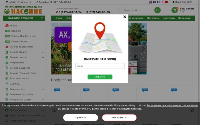Expand the Саженцы роз submenu arrow
The image size is (200, 125).
click(43, 89)
